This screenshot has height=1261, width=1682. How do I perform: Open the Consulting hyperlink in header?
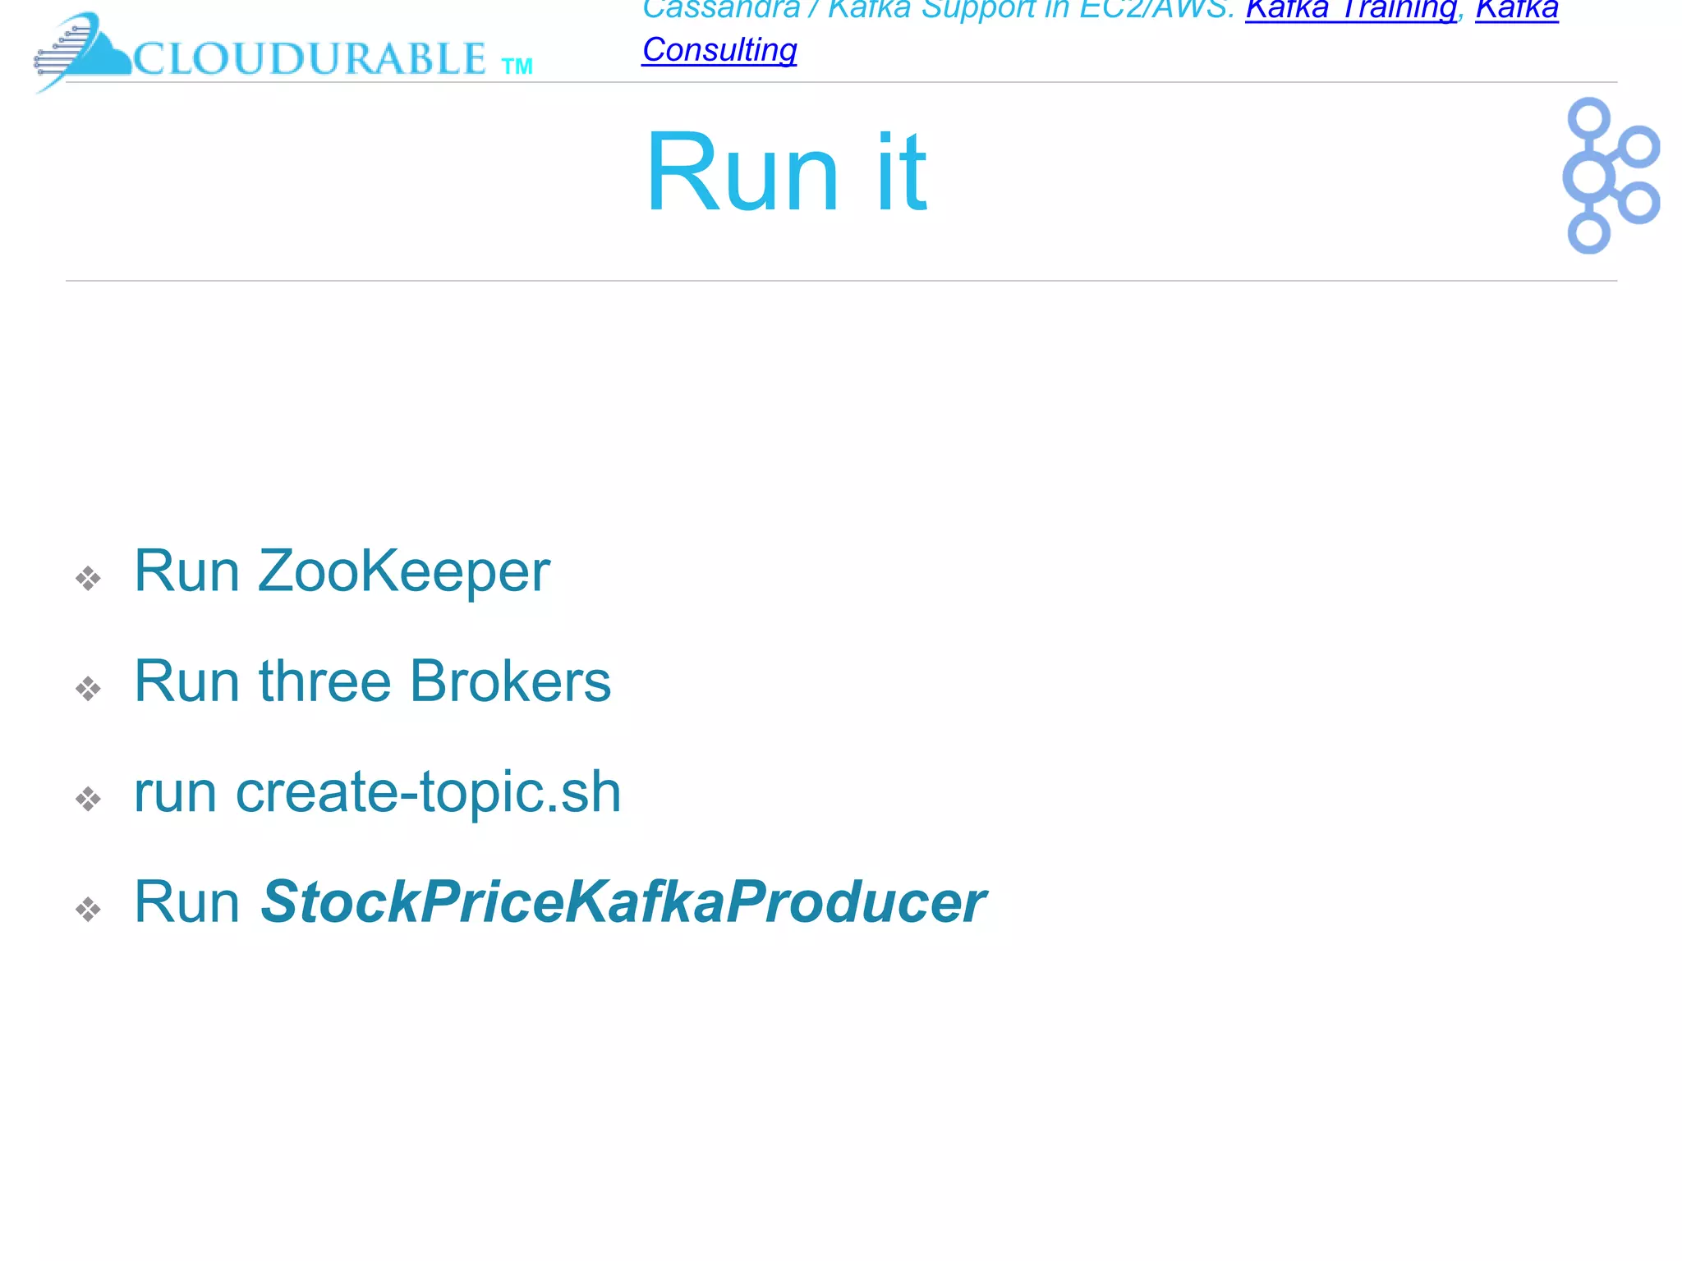click(719, 50)
